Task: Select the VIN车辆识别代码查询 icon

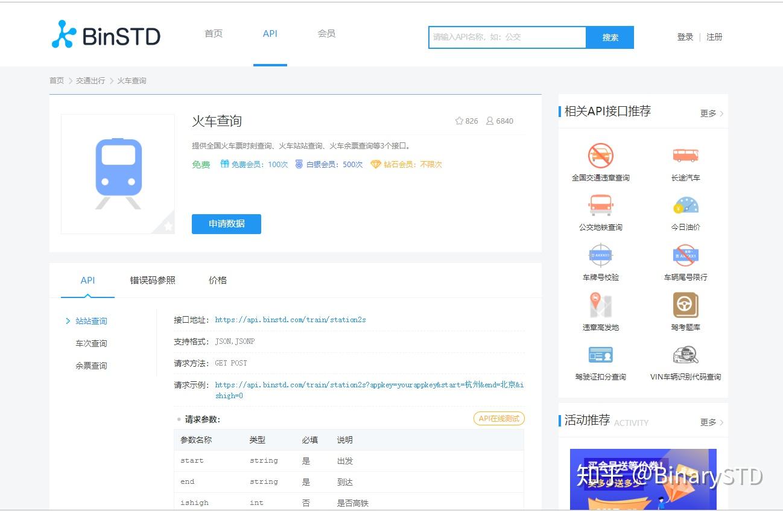Action: [x=685, y=356]
